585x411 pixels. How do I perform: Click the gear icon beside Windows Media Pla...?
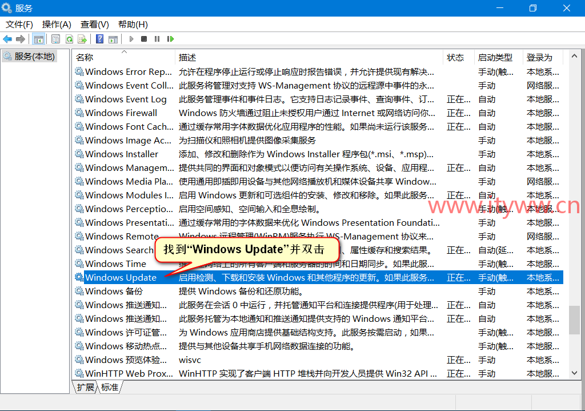point(79,181)
